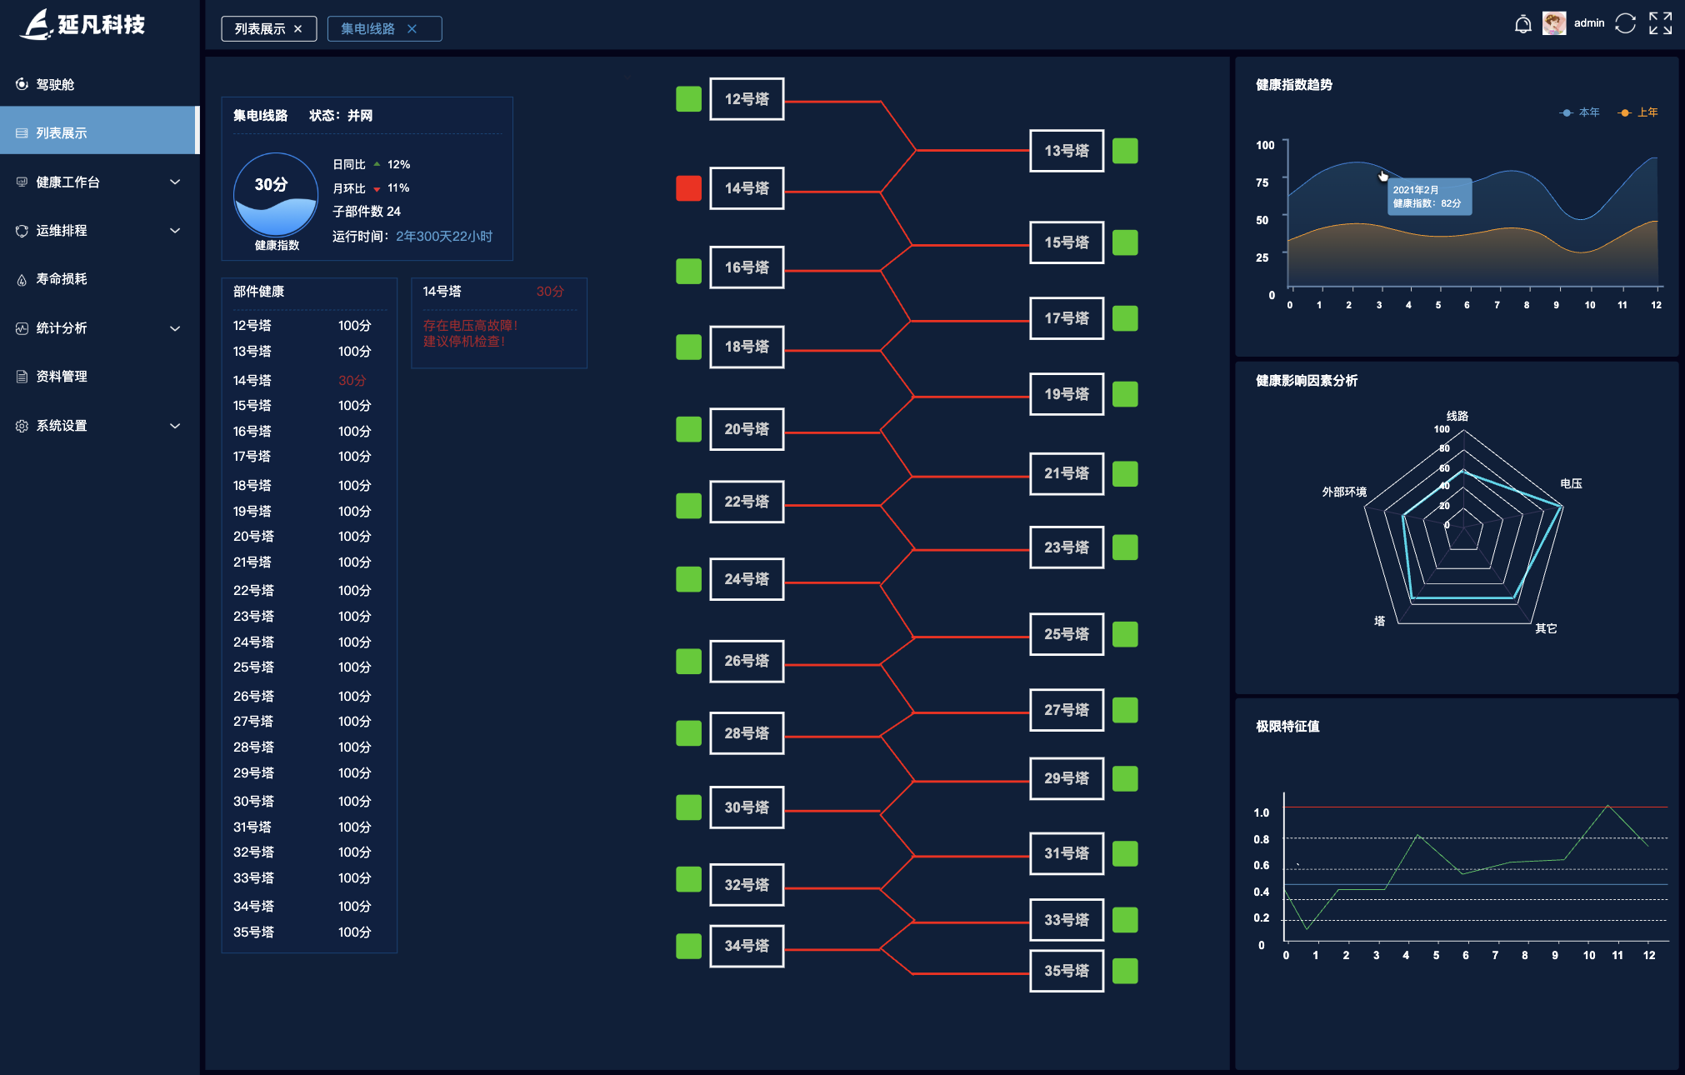The width and height of the screenshot is (1685, 1075).
Task: Click the red status square for 14号塔
Action: pyautogui.click(x=688, y=188)
